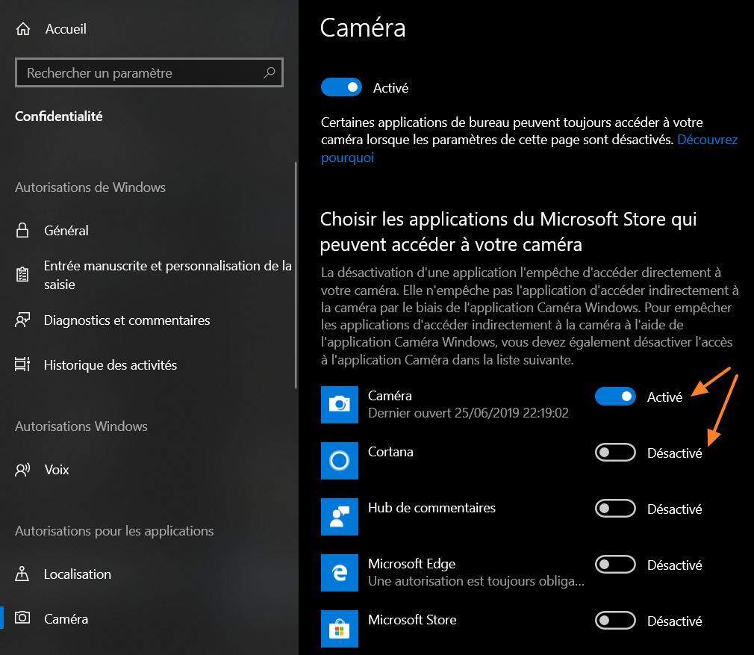Click the Cortana app icon

pyautogui.click(x=340, y=461)
